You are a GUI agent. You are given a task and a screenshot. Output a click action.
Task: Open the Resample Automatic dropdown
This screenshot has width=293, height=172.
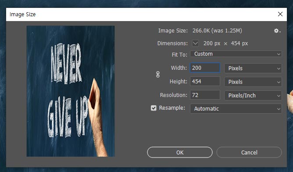point(236,109)
